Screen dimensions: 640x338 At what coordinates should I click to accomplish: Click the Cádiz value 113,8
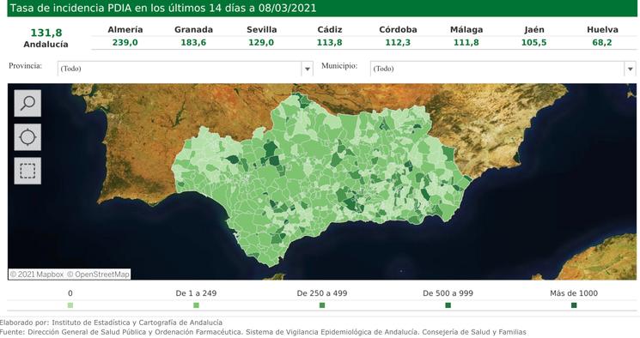(329, 43)
